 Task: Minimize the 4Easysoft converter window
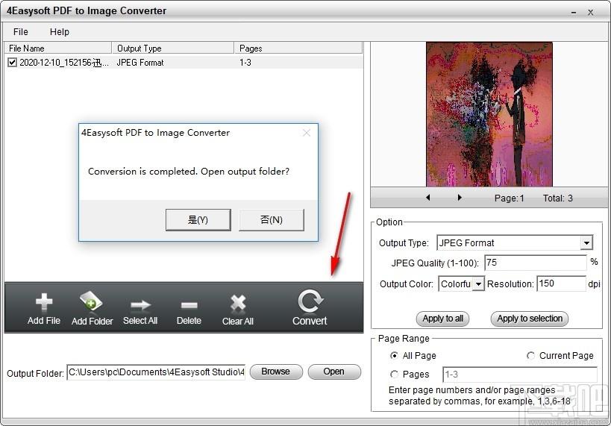click(574, 13)
